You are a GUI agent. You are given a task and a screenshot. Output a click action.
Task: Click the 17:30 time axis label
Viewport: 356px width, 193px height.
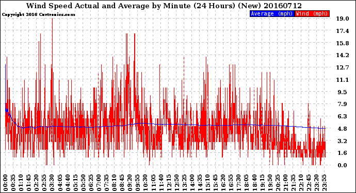(x=238, y=183)
